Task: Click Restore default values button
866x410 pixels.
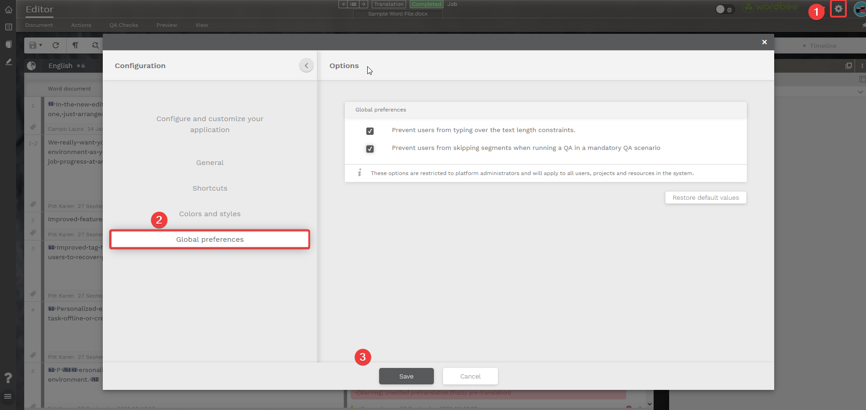Action: click(705, 197)
